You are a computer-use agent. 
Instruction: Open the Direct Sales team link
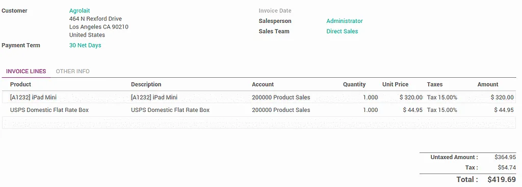pos(342,31)
